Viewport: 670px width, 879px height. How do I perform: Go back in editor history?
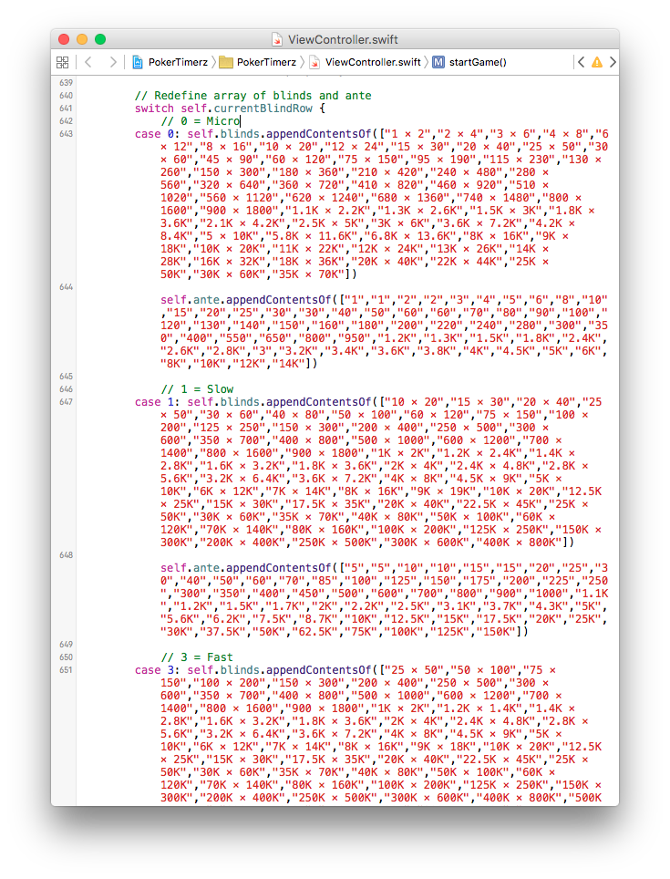pyautogui.click(x=88, y=62)
